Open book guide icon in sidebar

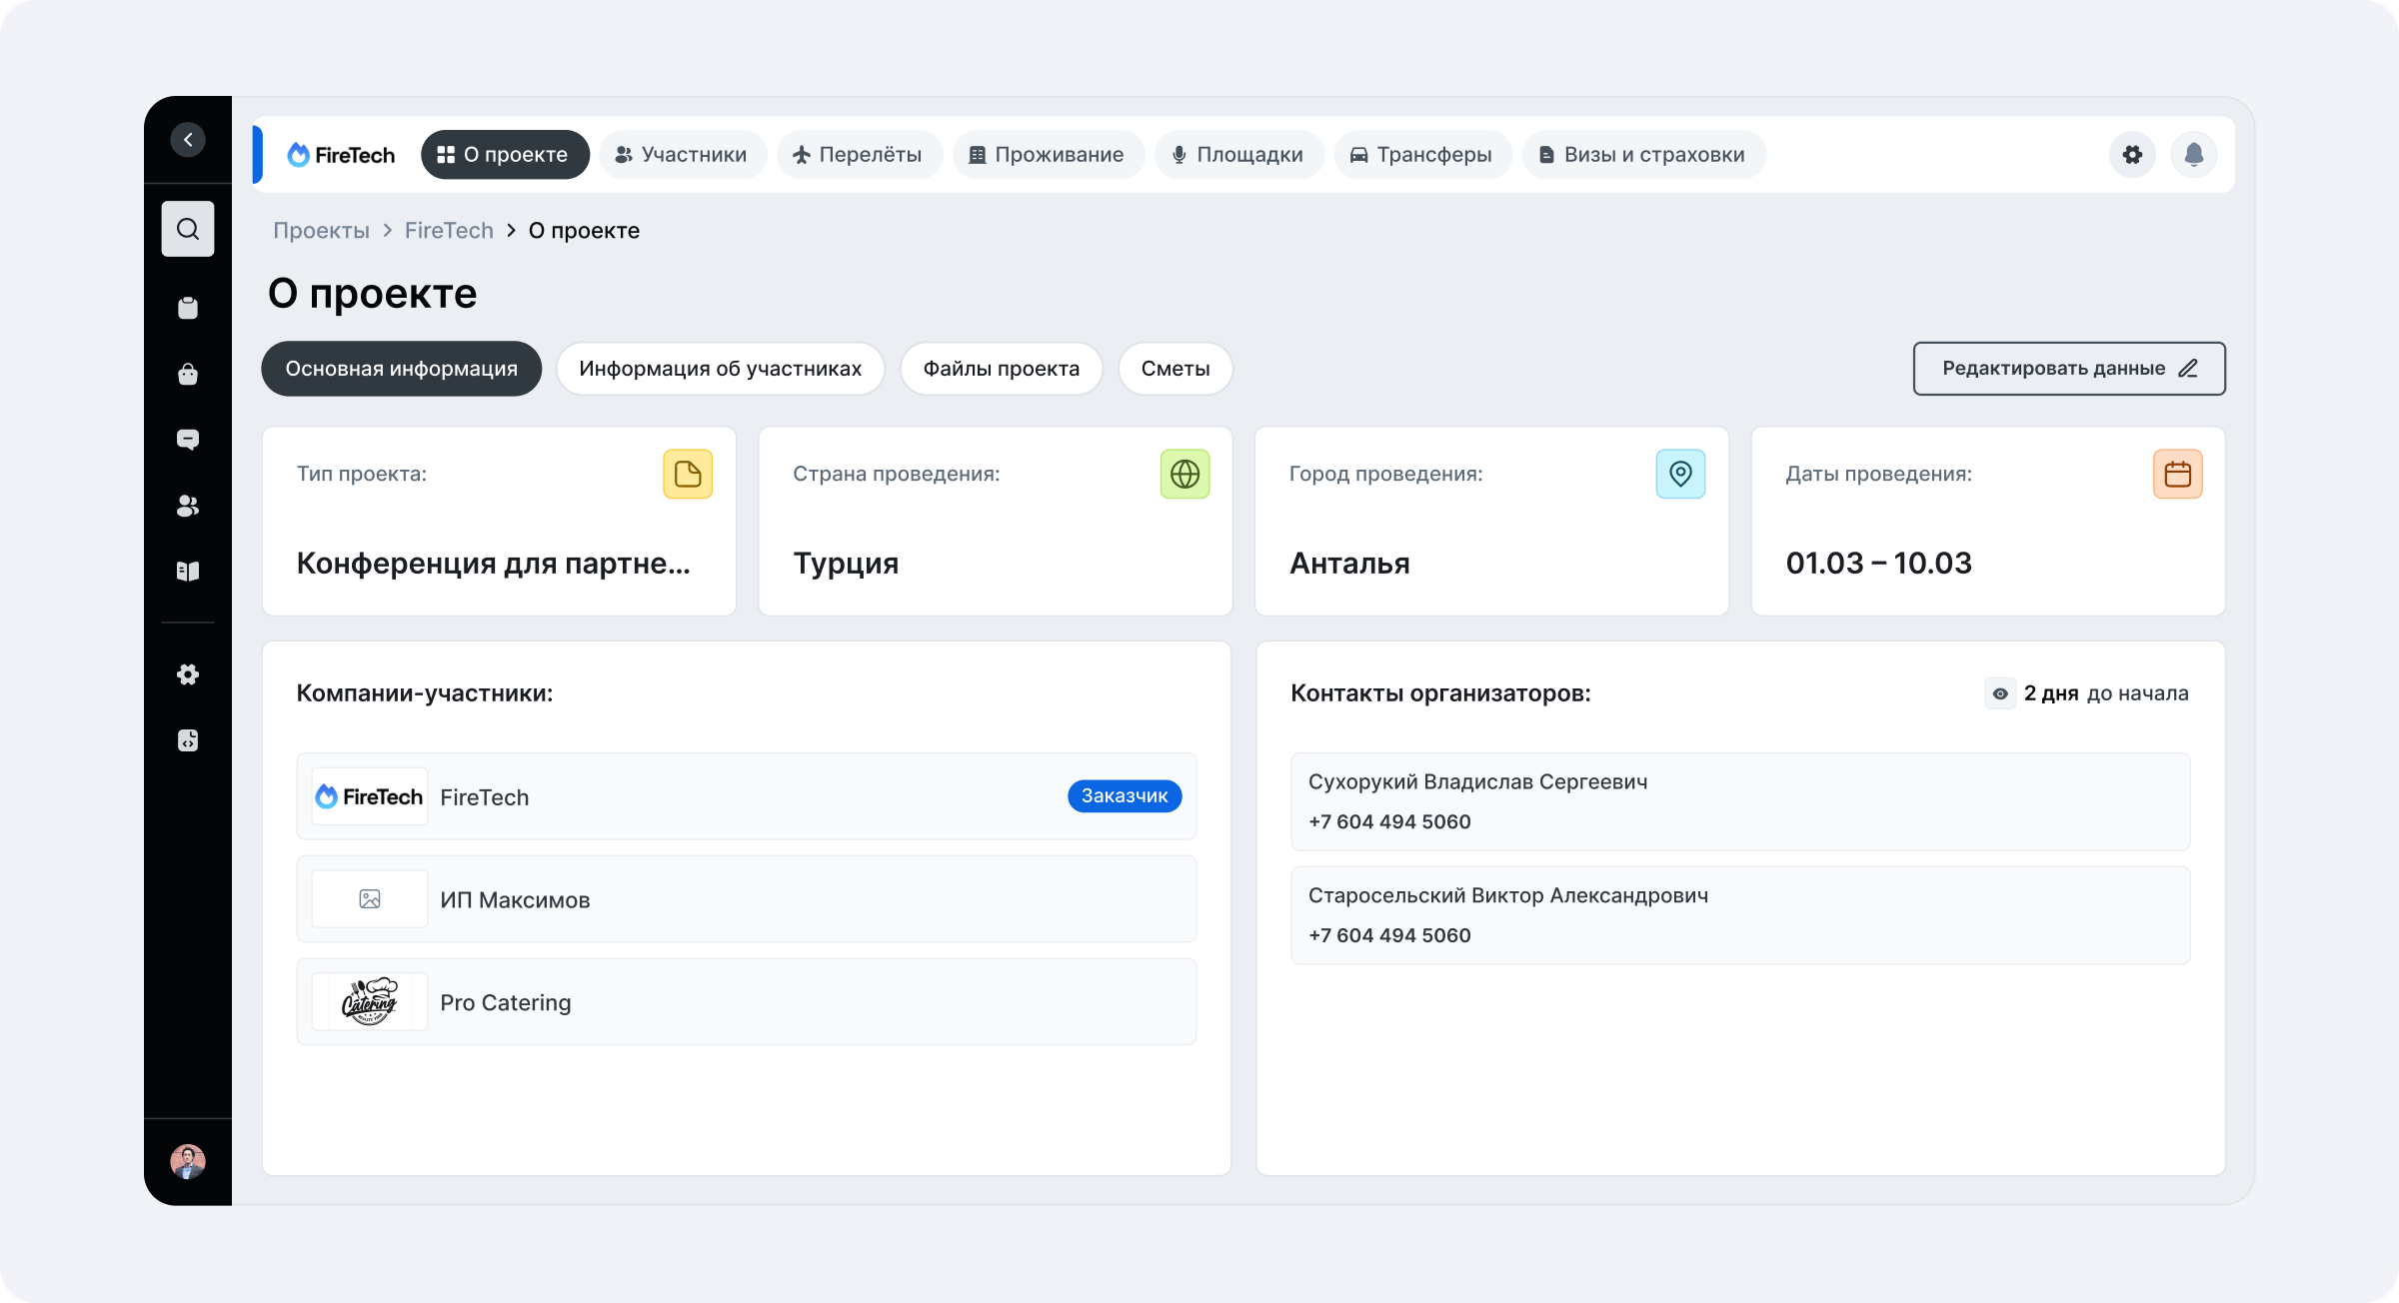188,572
